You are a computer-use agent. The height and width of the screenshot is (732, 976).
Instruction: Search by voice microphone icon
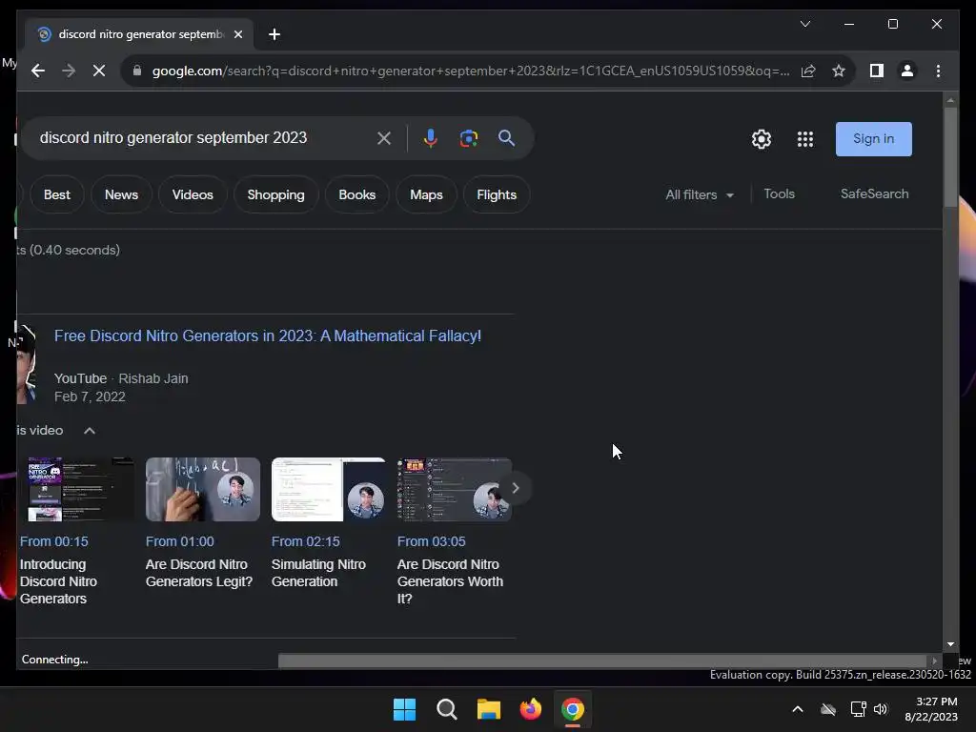[430, 138]
